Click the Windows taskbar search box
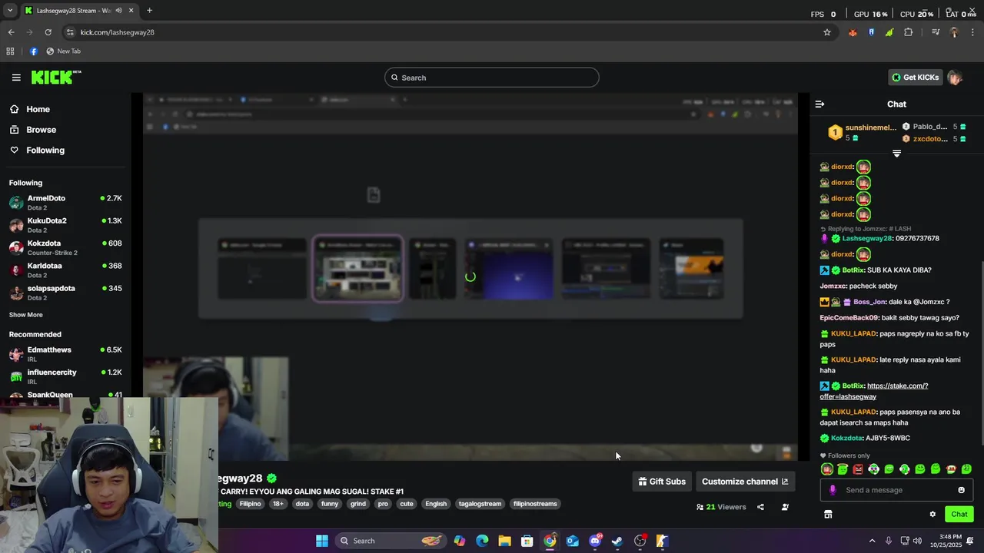 click(391, 541)
